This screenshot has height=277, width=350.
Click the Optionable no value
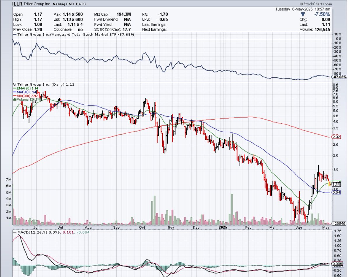[80, 30]
